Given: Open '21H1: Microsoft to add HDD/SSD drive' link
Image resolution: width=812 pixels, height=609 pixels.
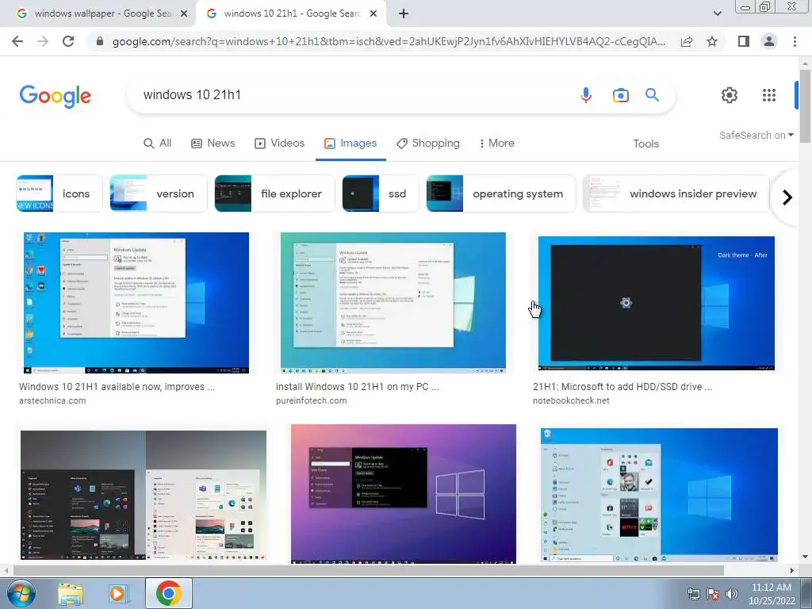Looking at the screenshot, I should click(x=622, y=387).
